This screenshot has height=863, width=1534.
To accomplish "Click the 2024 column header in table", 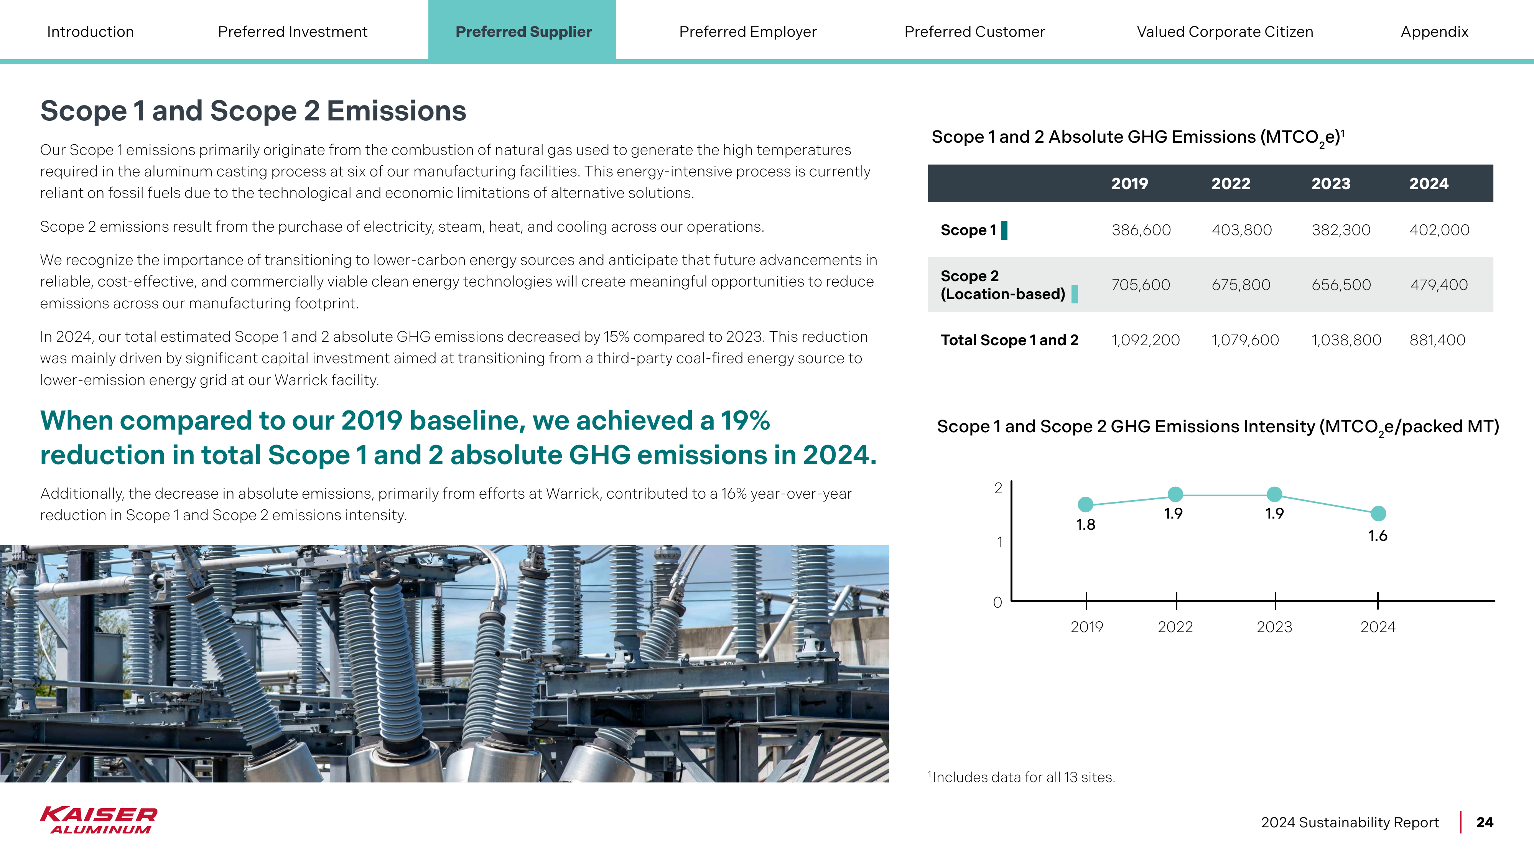I will pyautogui.click(x=1429, y=183).
